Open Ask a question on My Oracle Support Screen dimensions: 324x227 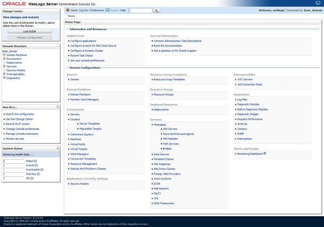pos(175,51)
